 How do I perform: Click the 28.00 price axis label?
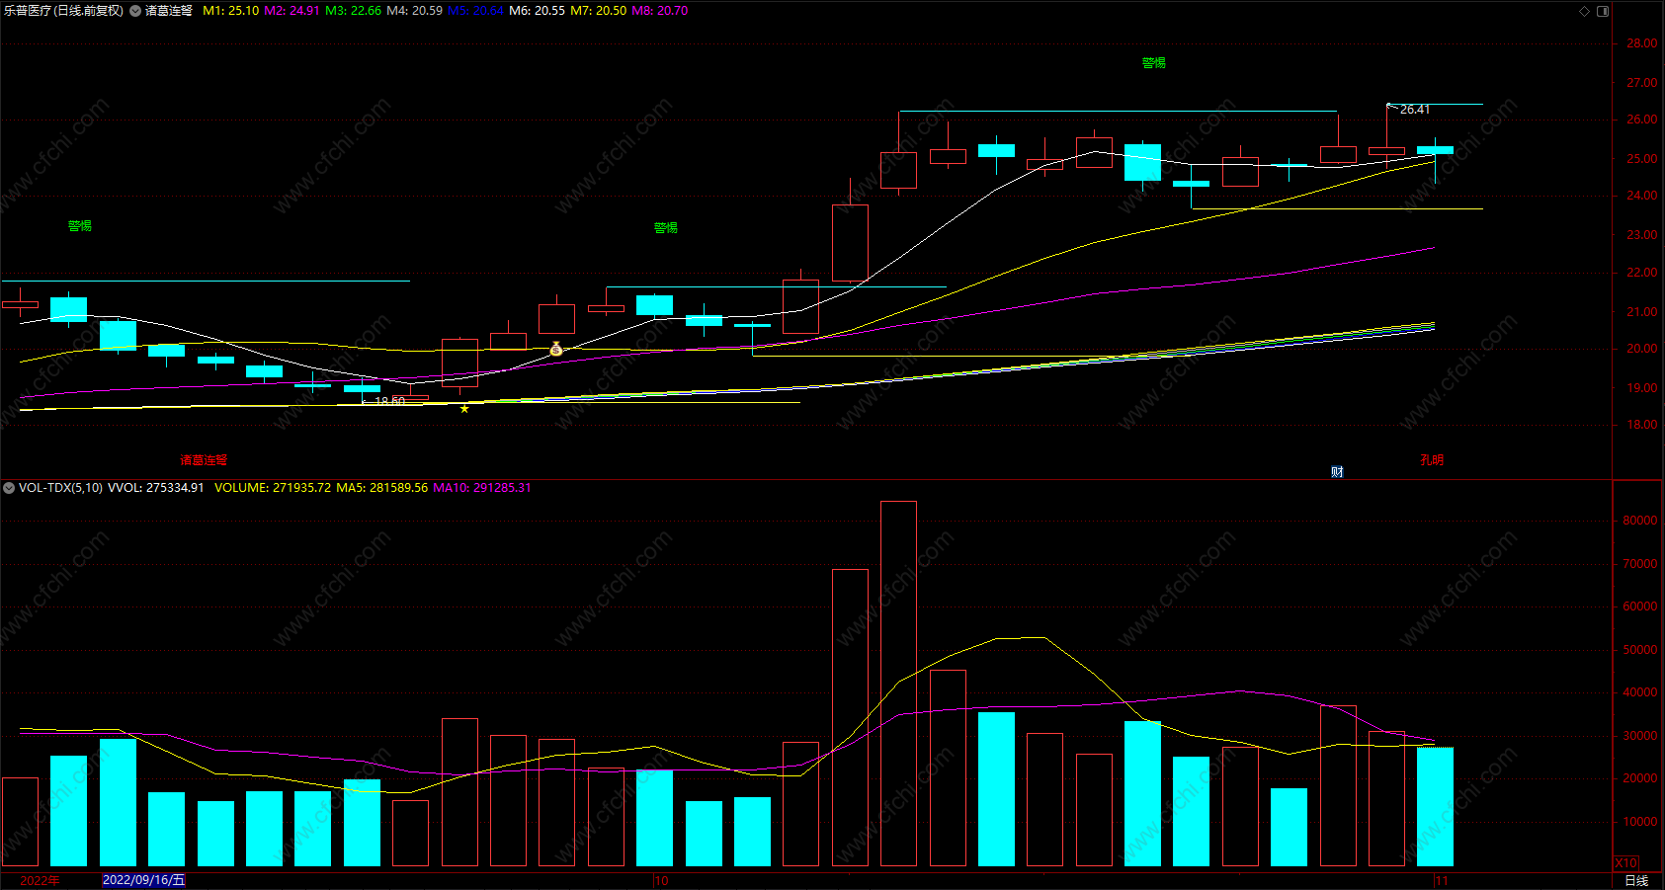[1642, 43]
